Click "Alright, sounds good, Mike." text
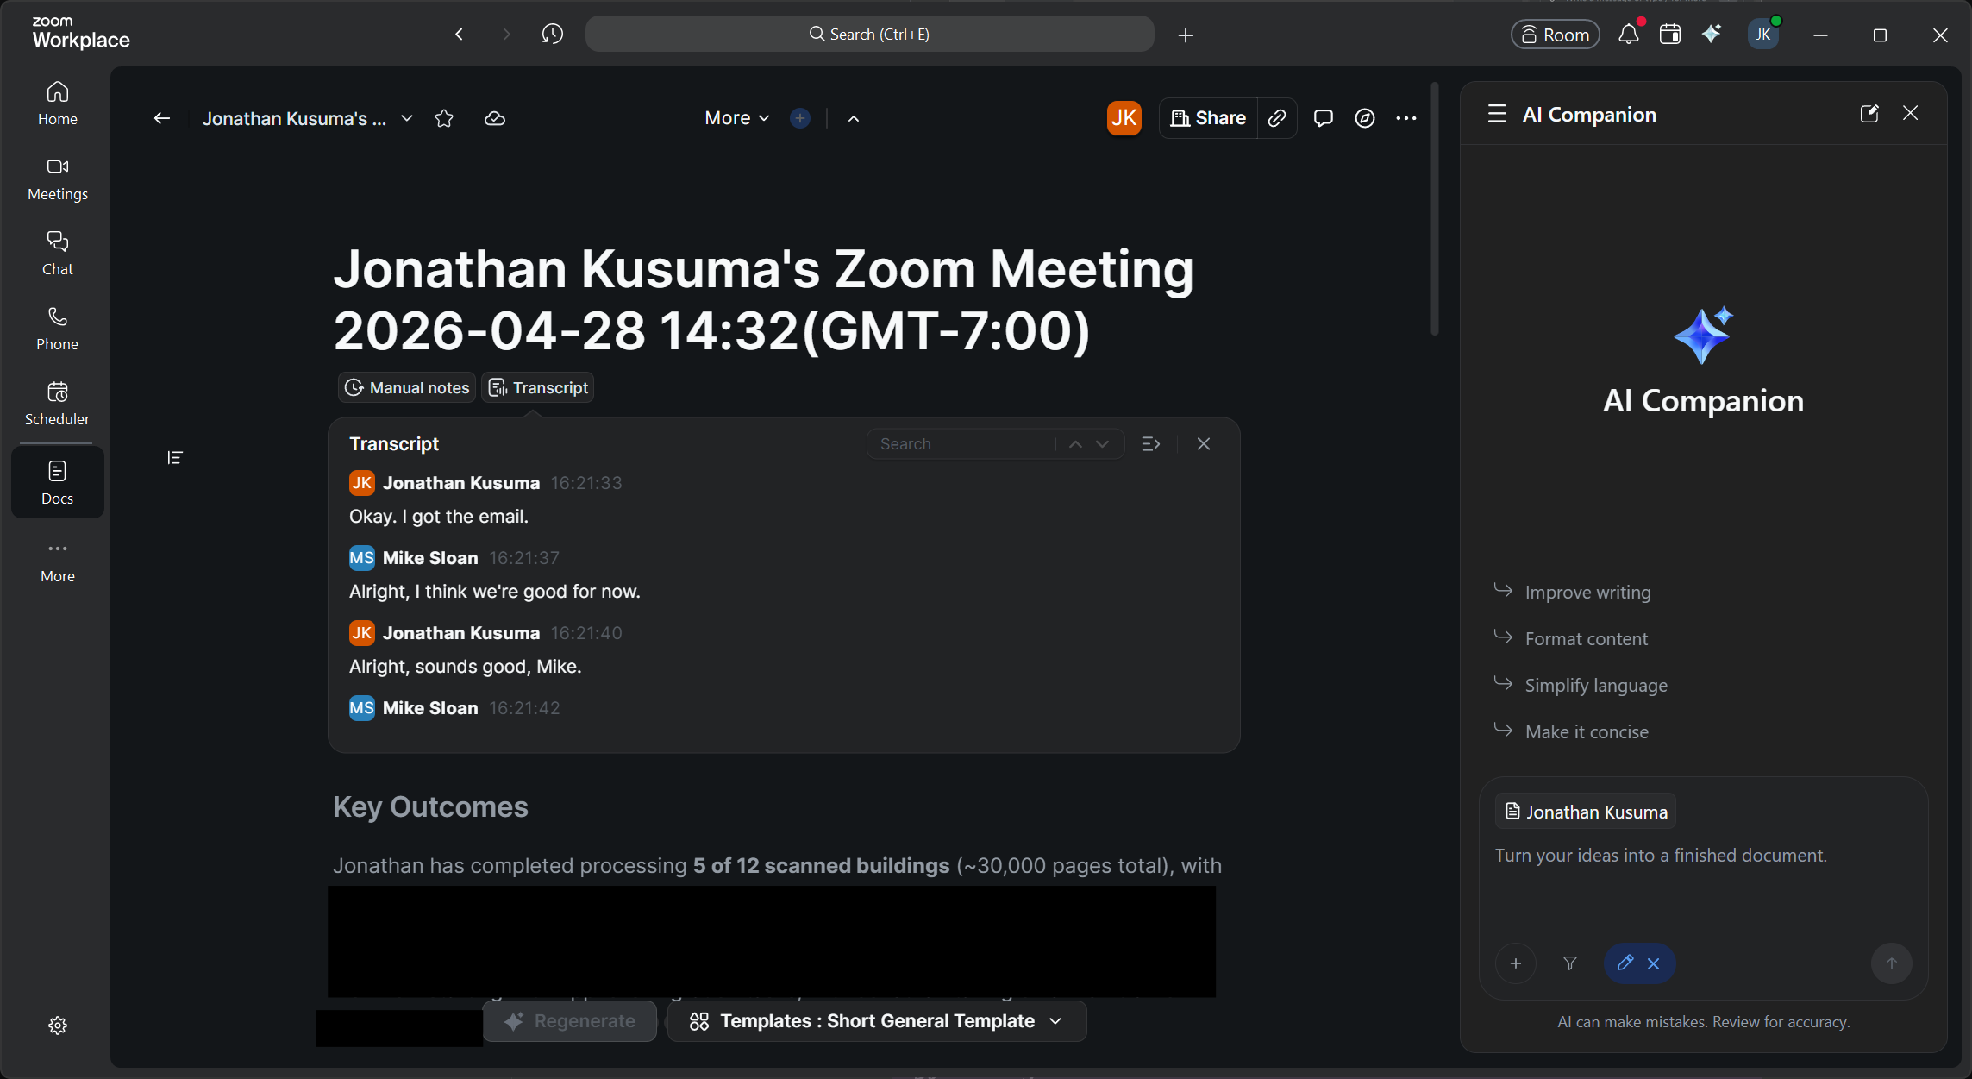 tap(466, 666)
